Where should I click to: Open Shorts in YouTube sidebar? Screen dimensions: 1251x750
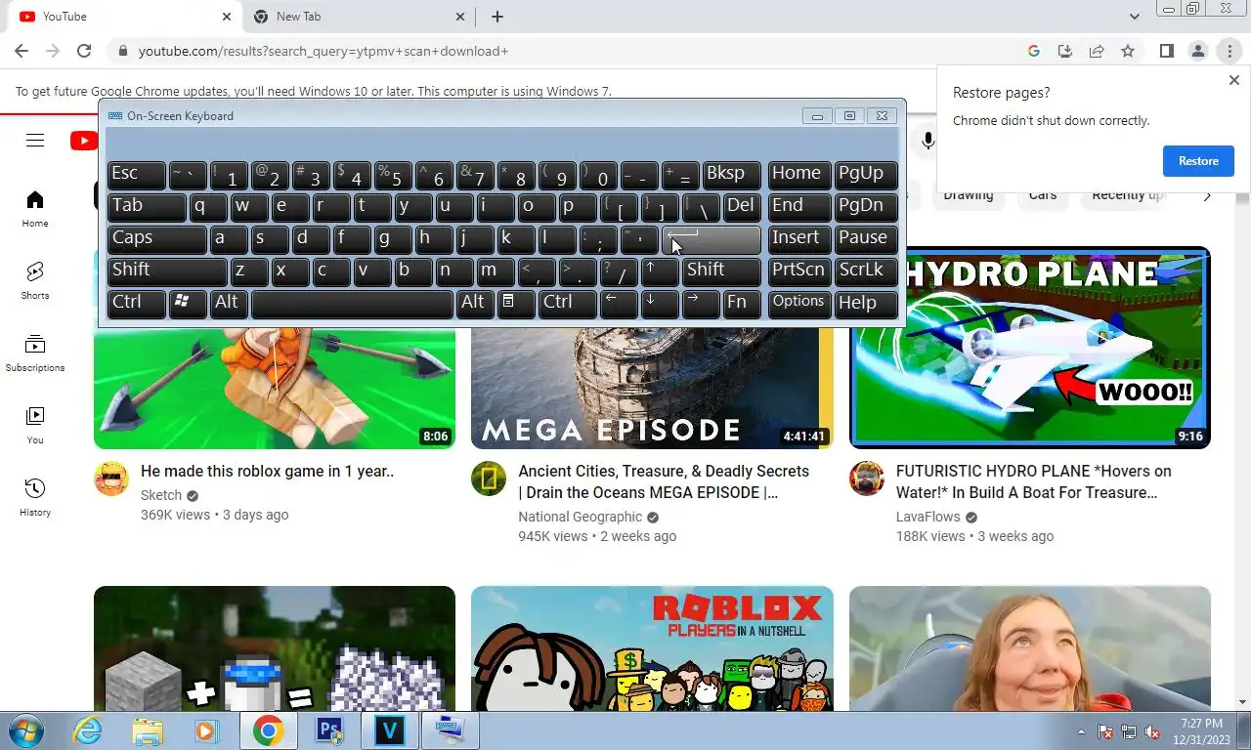point(35,281)
